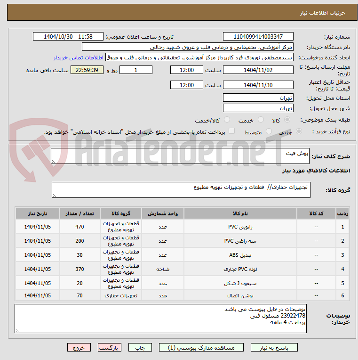Click the واحد شمارش column header
Image resolution: width=358 pixels, height=360 pixels.
pos(163,213)
